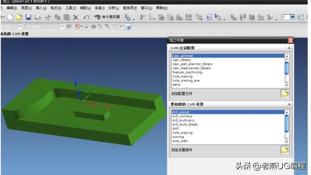Save the part using the floppy disk icon
Image resolution: width=311 pixels, height=175 pixels.
click(x=28, y=17)
